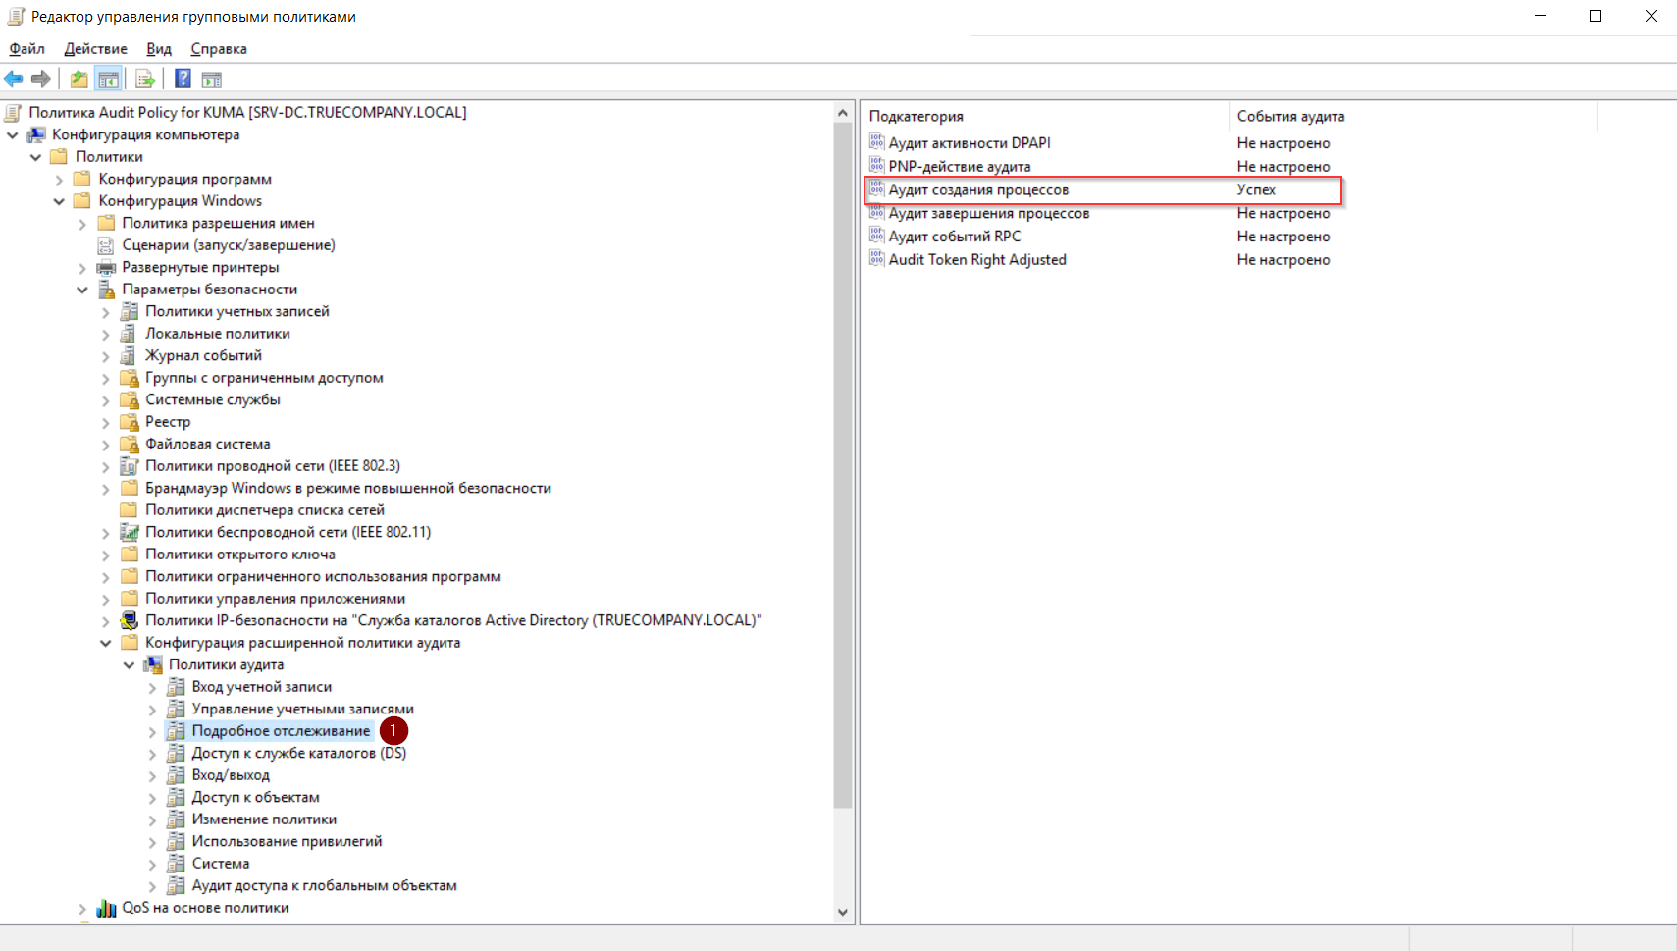The image size is (1677, 951).
Task: Toggle the Show/Hide console tree button
Action: (x=108, y=79)
